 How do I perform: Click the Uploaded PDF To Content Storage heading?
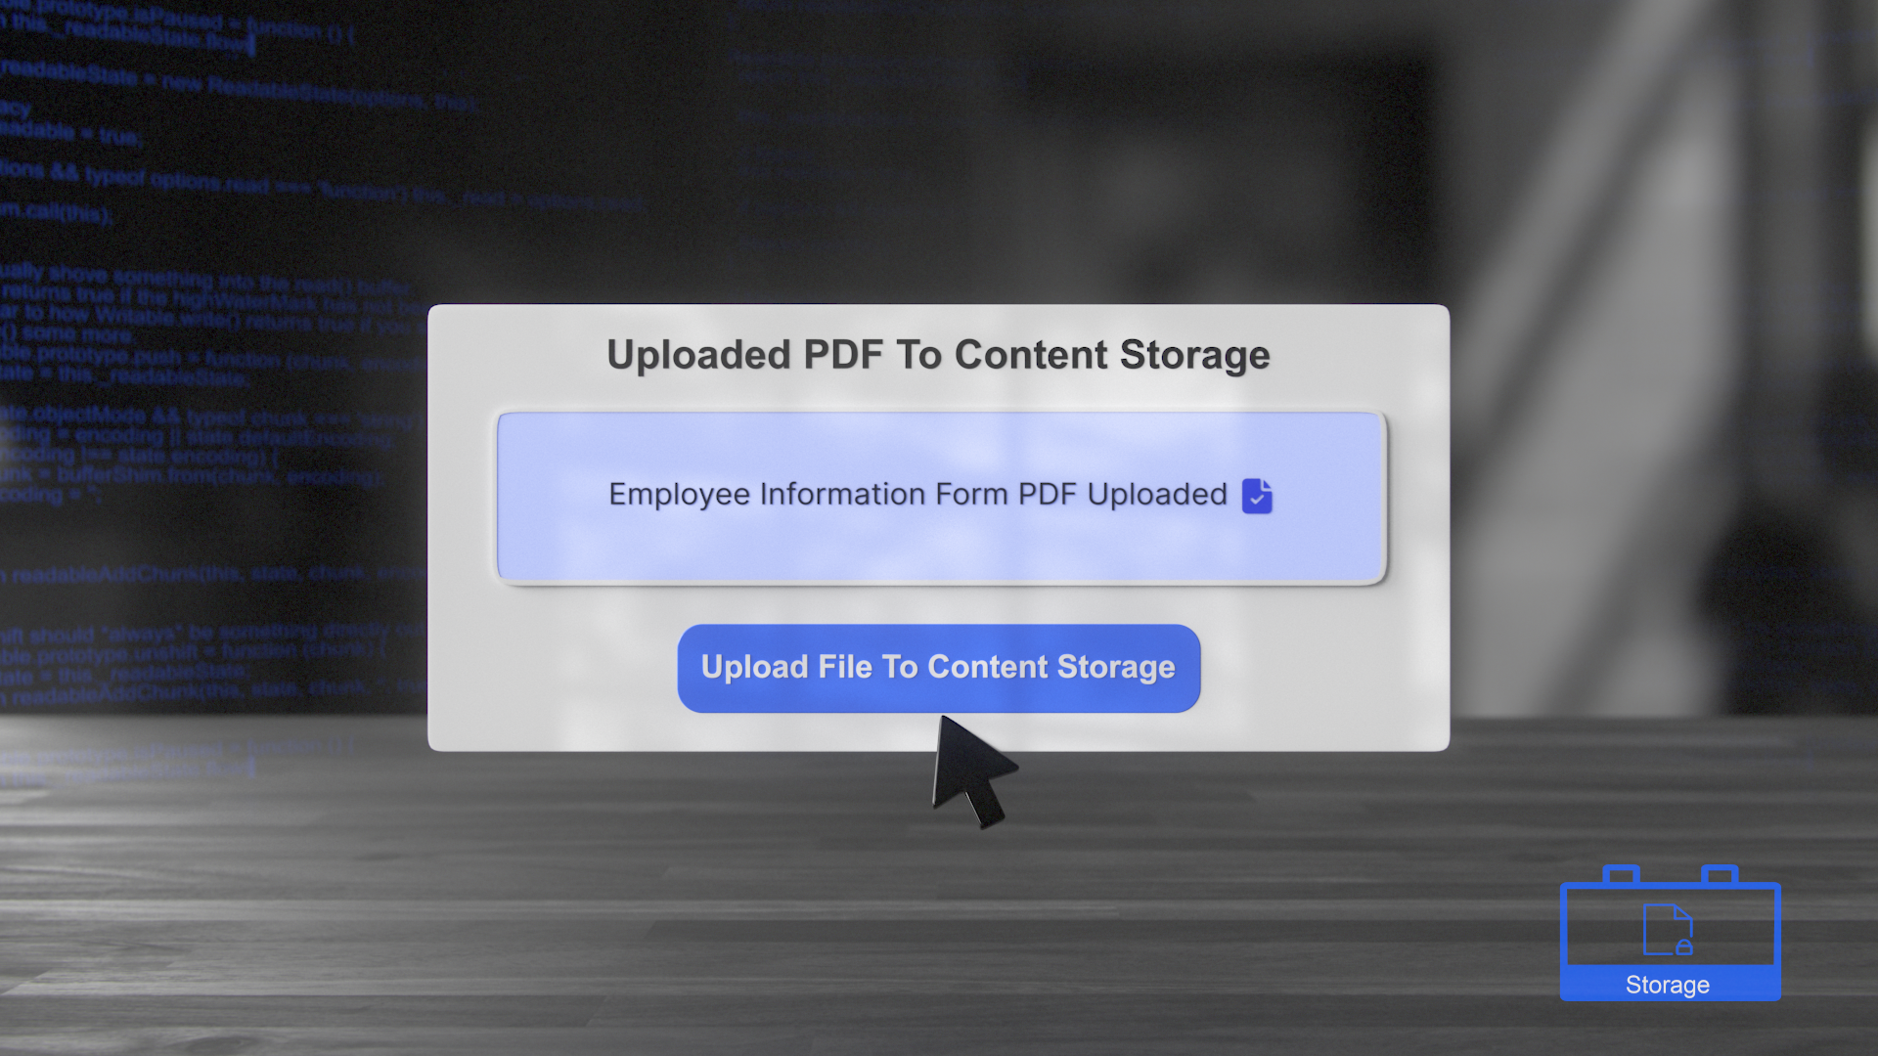point(938,355)
